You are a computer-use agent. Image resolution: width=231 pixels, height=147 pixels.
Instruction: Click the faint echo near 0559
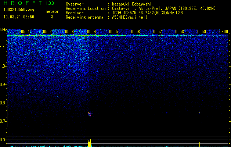click(x=200, y=112)
